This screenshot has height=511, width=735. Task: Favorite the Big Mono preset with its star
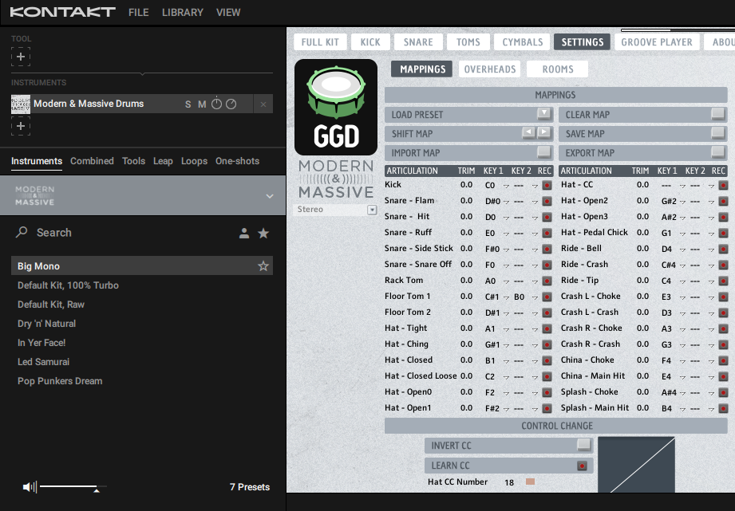(263, 266)
